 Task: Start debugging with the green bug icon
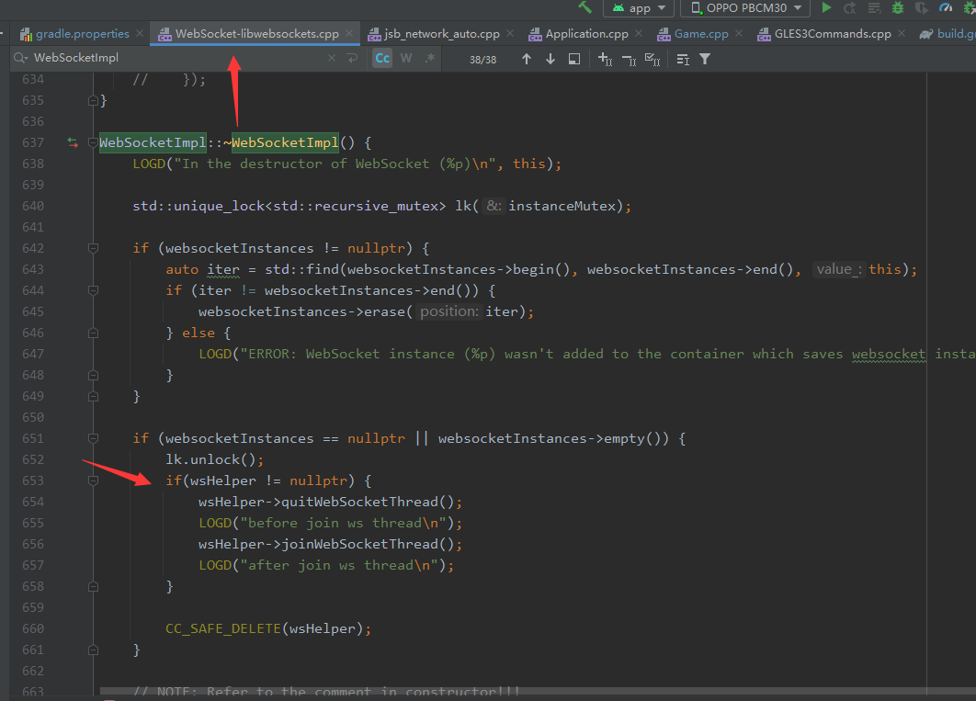coord(898,8)
